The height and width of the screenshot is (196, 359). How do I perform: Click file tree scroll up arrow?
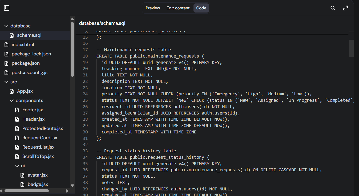(x=72, y=19)
